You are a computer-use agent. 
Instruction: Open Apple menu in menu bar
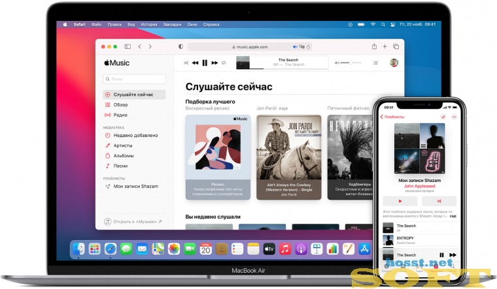coord(65,24)
